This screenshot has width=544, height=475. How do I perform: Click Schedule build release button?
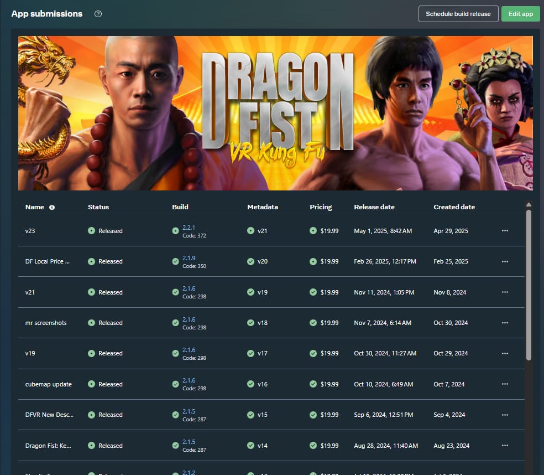[458, 14]
